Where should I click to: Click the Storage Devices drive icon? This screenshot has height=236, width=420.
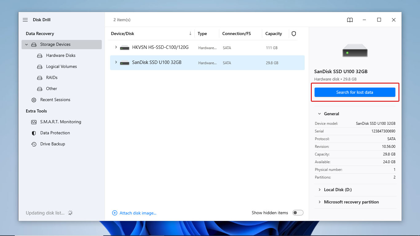click(34, 45)
